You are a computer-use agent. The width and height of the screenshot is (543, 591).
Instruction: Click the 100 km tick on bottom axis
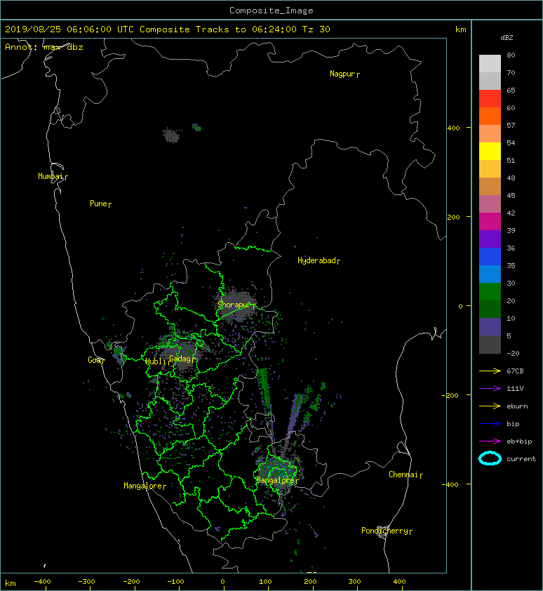click(x=266, y=582)
